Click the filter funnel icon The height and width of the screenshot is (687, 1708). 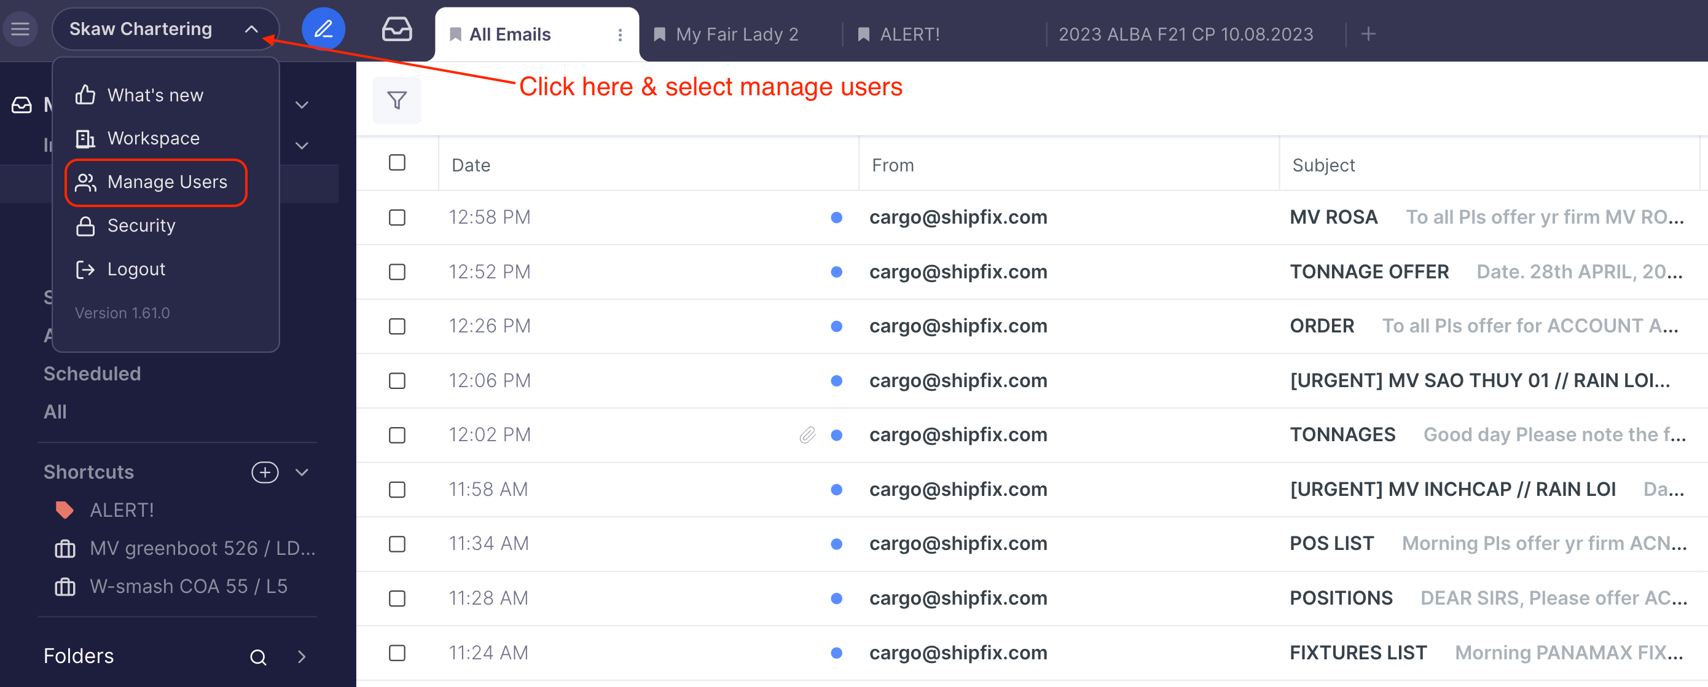click(x=396, y=100)
